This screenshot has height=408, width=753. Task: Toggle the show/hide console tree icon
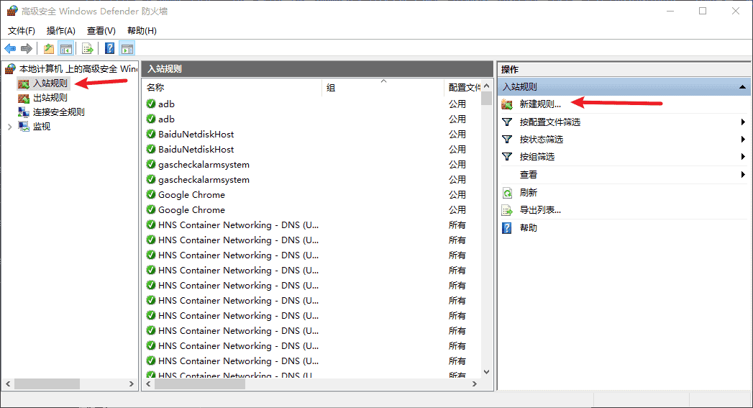click(x=65, y=48)
